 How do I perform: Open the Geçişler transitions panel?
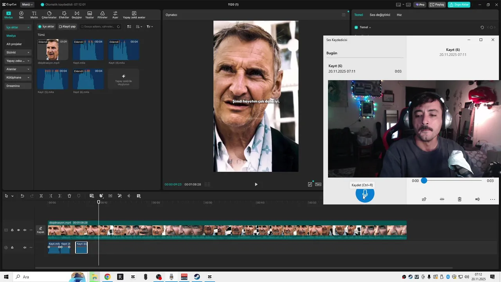pyautogui.click(x=77, y=15)
